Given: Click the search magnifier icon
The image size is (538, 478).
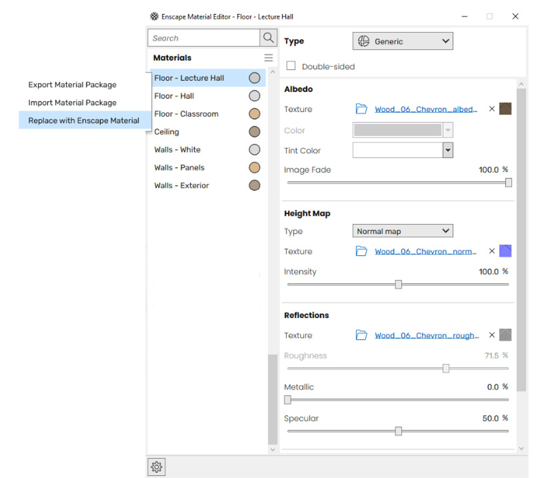Looking at the screenshot, I should [269, 38].
